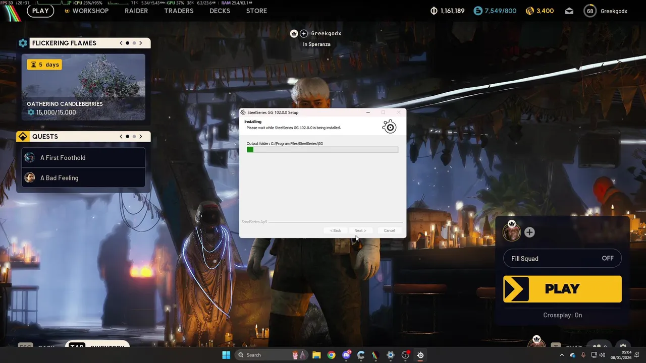Click the Crossplay: On setting
This screenshot has height=363, width=646.
562,315
